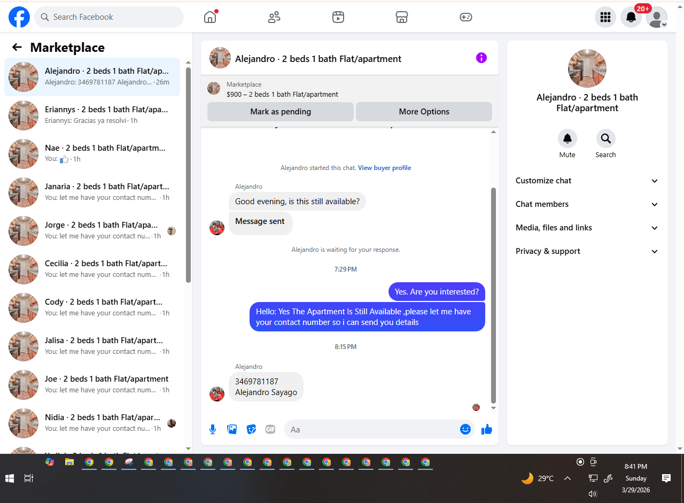Click 'Yes. Are you interested?' message bubble
The width and height of the screenshot is (684, 503).
pos(437,292)
